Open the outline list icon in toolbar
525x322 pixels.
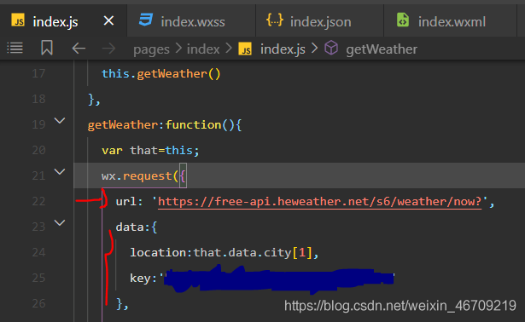pos(15,48)
